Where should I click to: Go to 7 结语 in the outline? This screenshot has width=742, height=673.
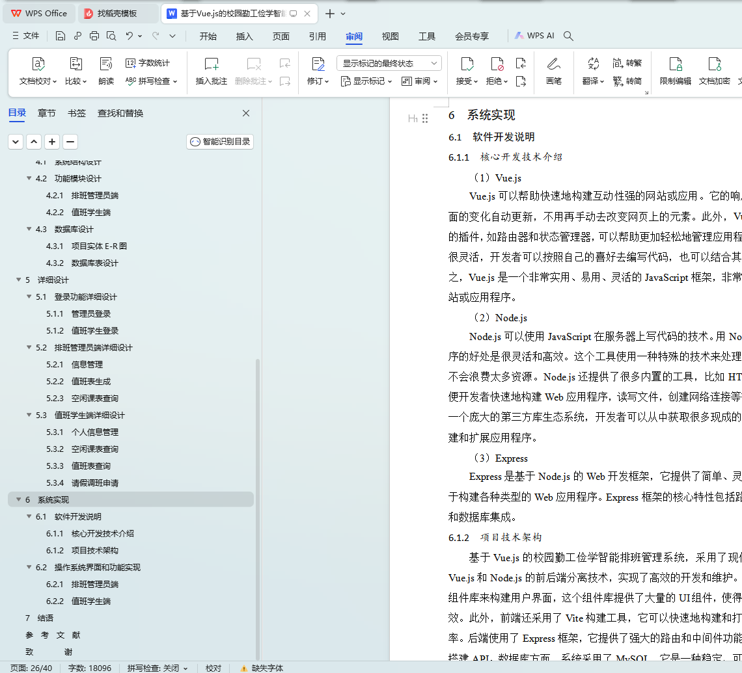39,618
